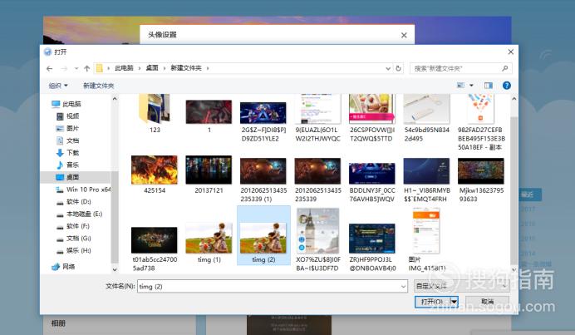
Task: Select 桌面 in the sidebar
Action: click(x=68, y=177)
